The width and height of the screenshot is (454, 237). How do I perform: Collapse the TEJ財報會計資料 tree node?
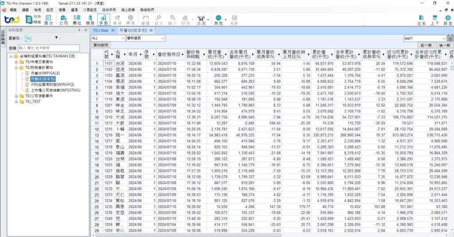tap(16, 67)
